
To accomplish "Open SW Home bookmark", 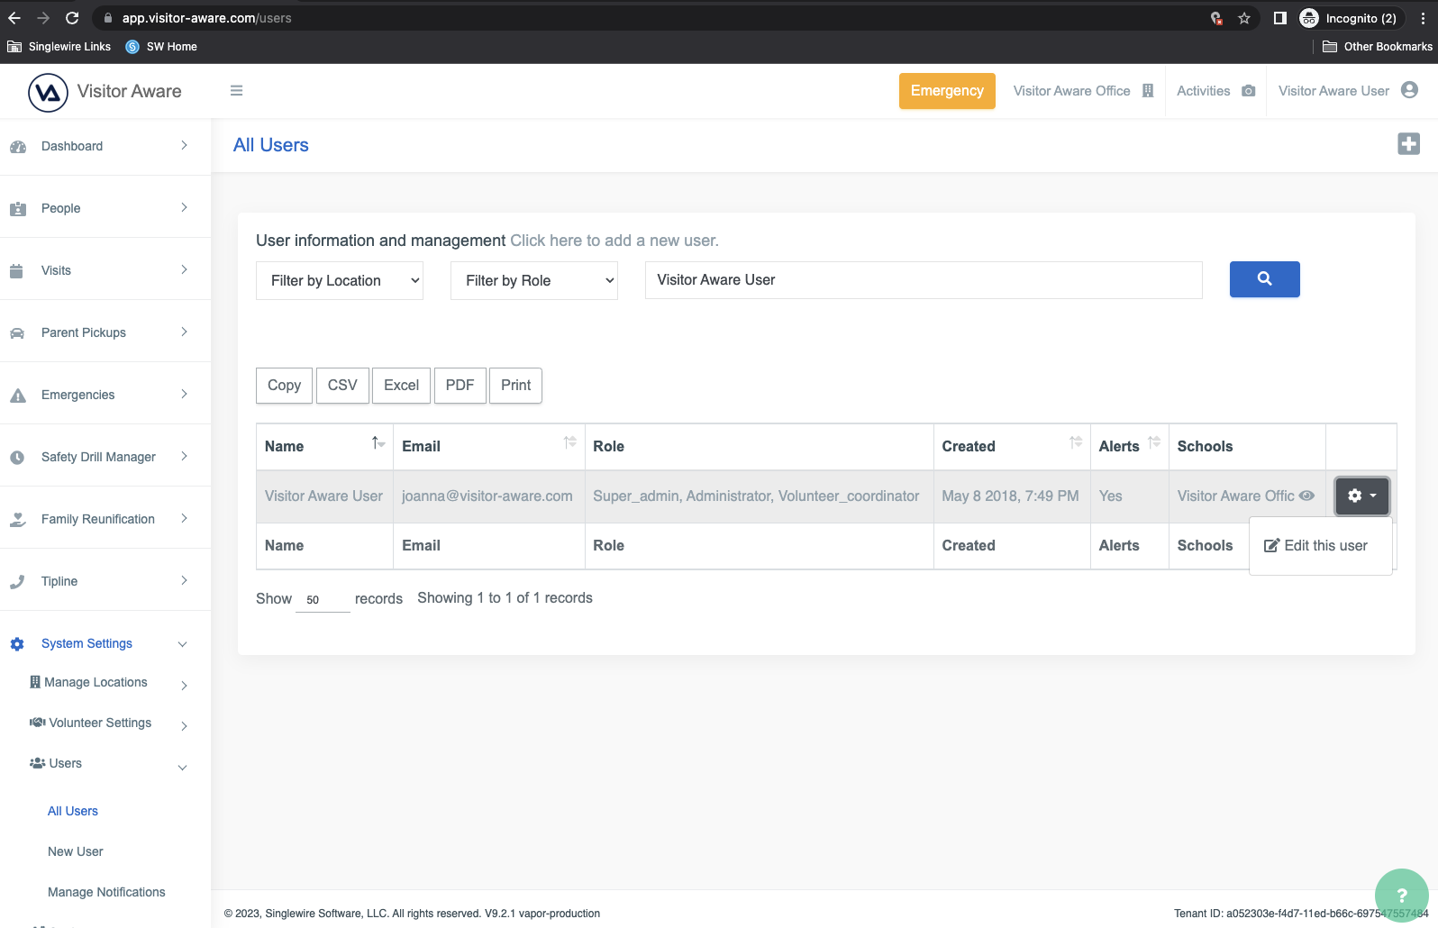I will [x=161, y=47].
